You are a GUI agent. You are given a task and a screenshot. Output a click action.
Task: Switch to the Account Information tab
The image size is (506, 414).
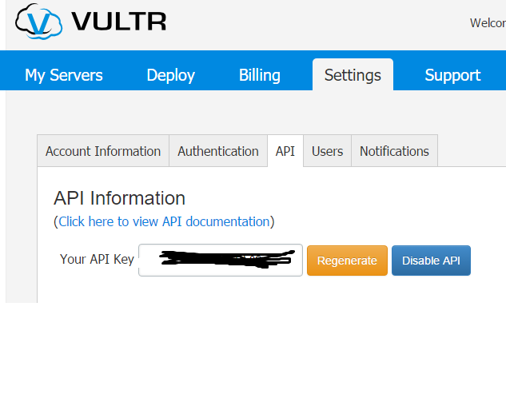click(103, 151)
